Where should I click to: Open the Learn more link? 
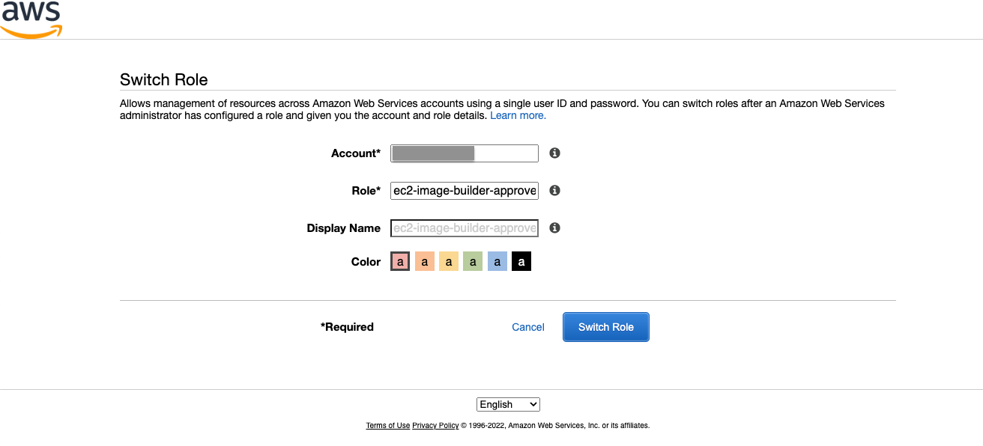click(518, 116)
